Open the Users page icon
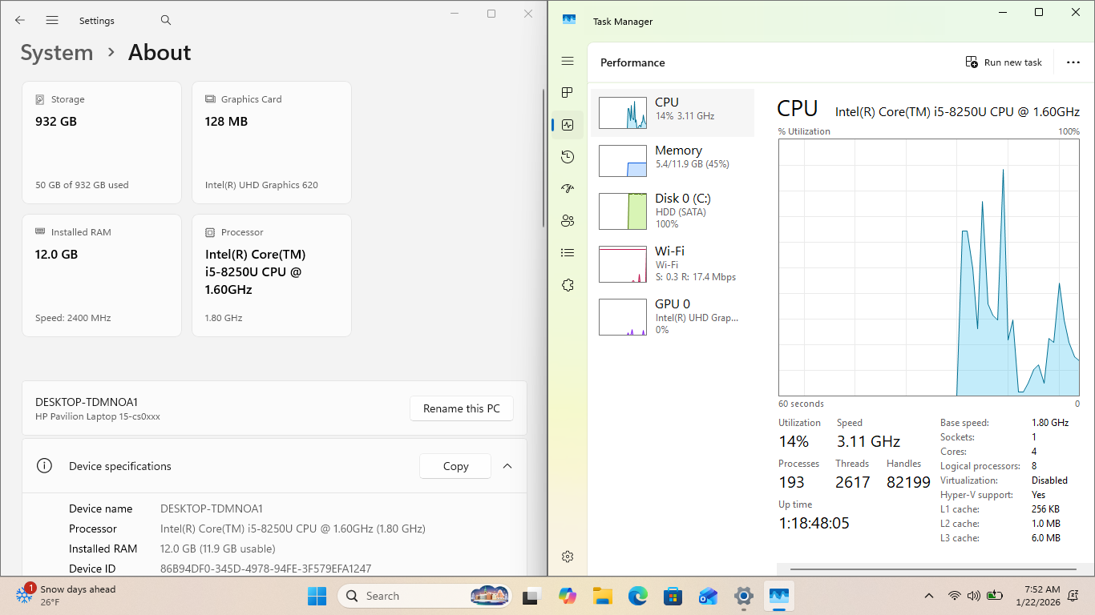 568,221
